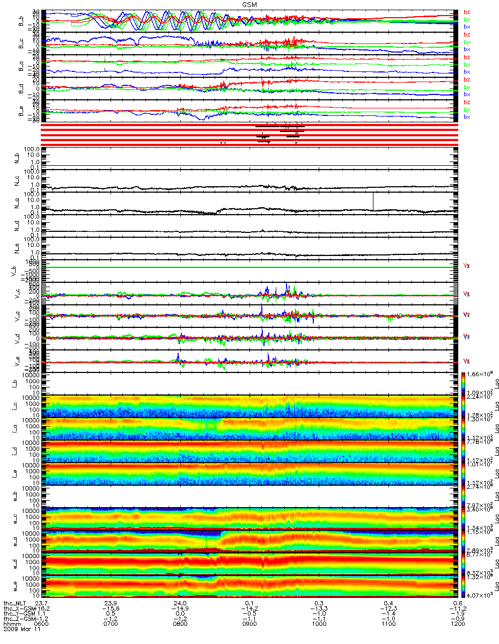Select the 0800 time tick label
499x644 pixels.
point(181,624)
